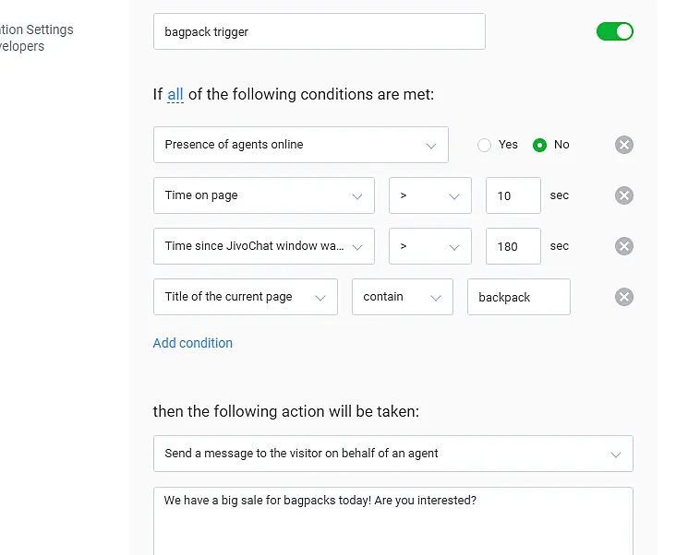Image resolution: width=688 pixels, height=555 pixels.
Task: Open the Presence of agents online dropdown
Action: pos(300,145)
